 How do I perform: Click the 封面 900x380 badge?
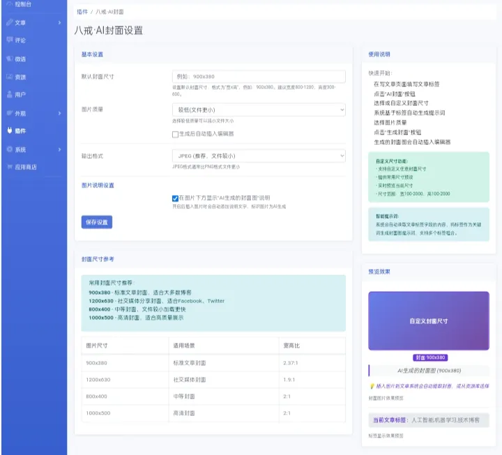[430, 357]
